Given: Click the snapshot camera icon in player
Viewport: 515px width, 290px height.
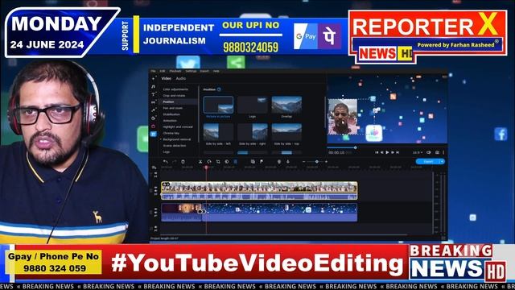Looking at the screenshot, I should [437, 152].
